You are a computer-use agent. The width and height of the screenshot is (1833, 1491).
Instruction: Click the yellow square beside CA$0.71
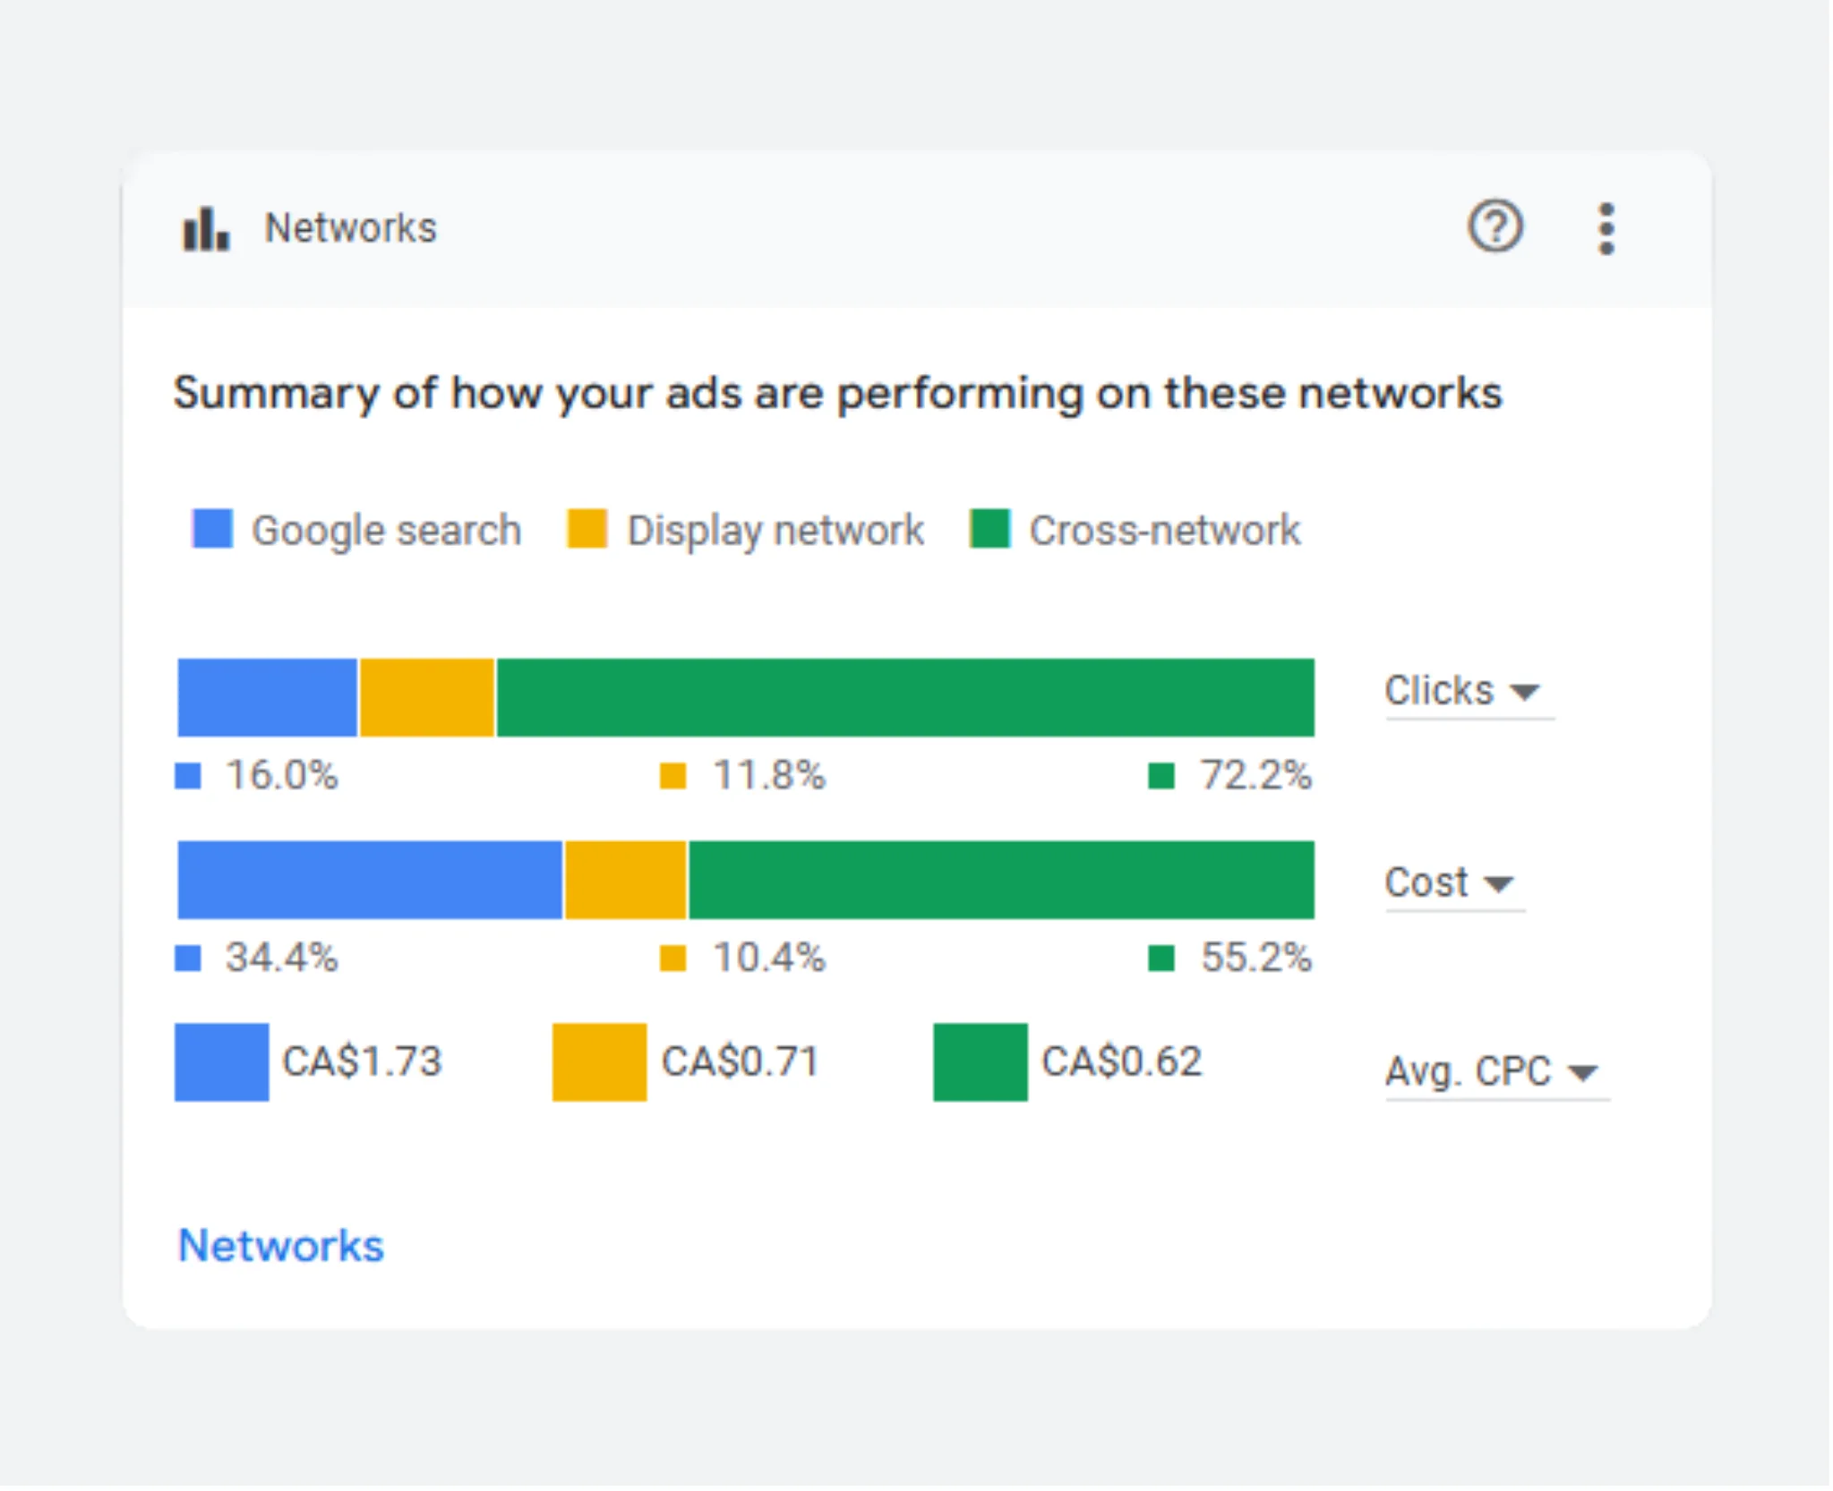tap(599, 1061)
